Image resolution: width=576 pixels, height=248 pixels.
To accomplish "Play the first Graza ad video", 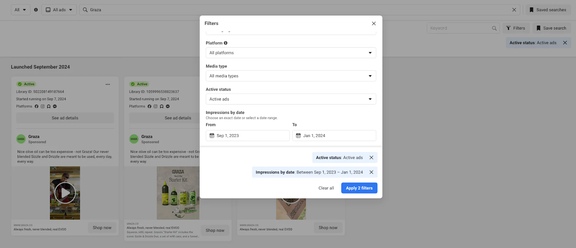I will [x=65, y=193].
